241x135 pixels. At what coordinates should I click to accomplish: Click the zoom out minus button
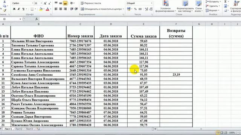click(x=238, y=132)
